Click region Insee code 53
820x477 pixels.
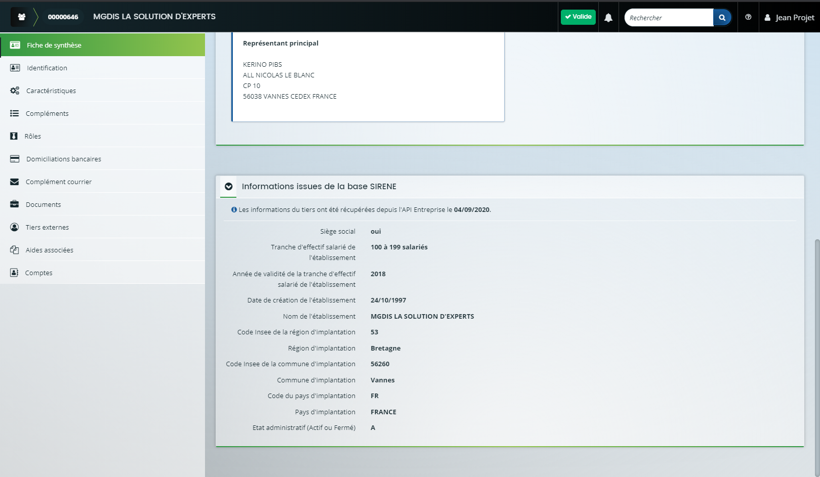click(x=375, y=332)
